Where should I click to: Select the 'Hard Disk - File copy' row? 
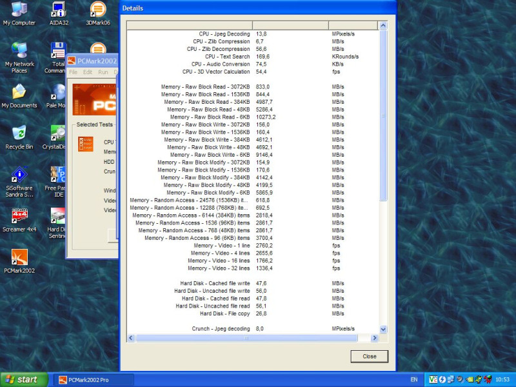[253, 313]
